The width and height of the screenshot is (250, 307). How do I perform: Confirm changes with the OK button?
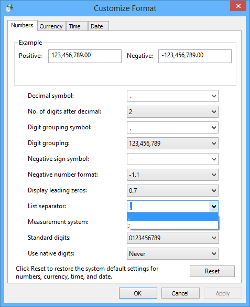(x=138, y=293)
